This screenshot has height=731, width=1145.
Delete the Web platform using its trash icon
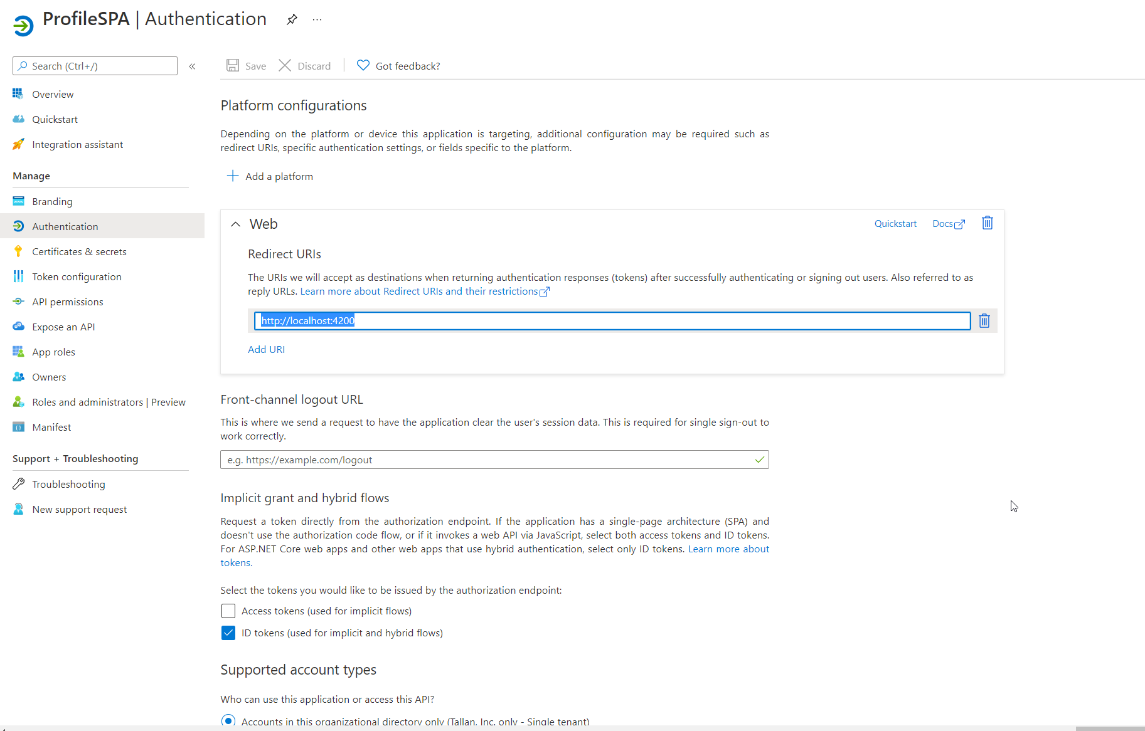click(x=986, y=223)
